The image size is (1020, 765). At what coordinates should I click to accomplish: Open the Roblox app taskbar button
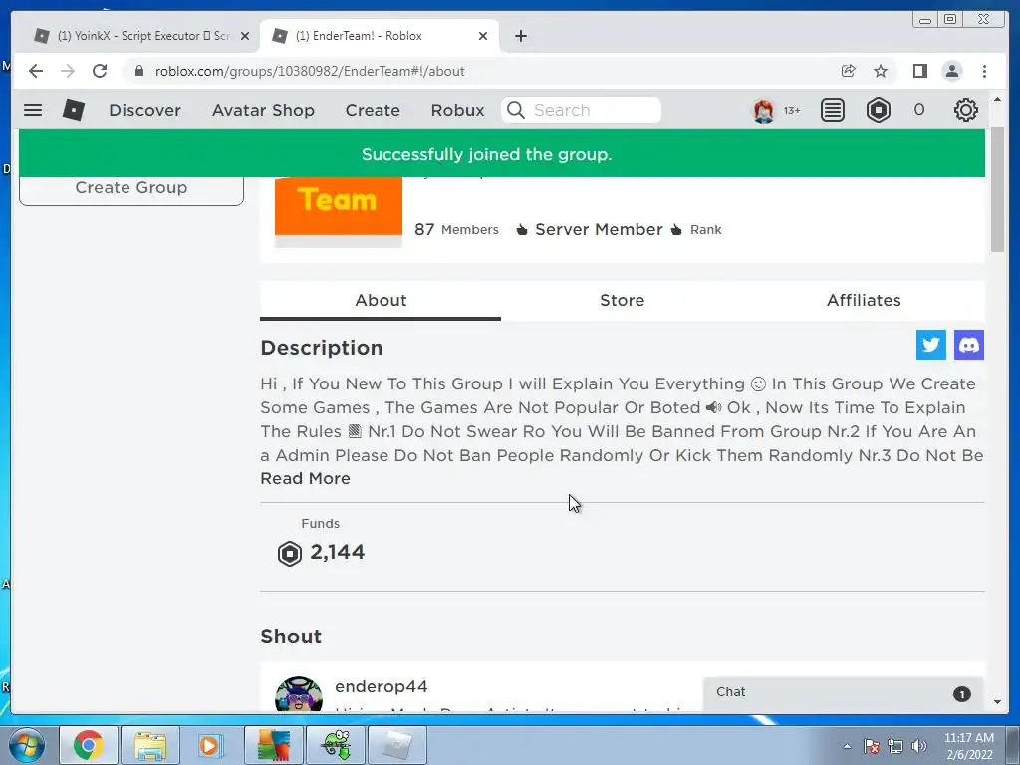click(x=397, y=745)
